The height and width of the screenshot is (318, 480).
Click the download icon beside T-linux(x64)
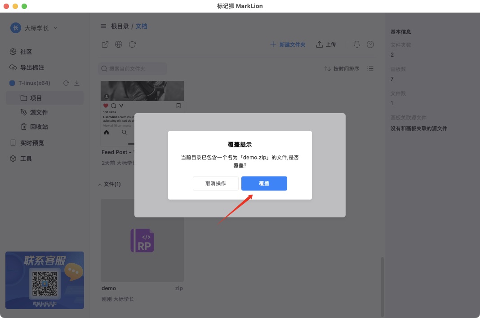[76, 83]
